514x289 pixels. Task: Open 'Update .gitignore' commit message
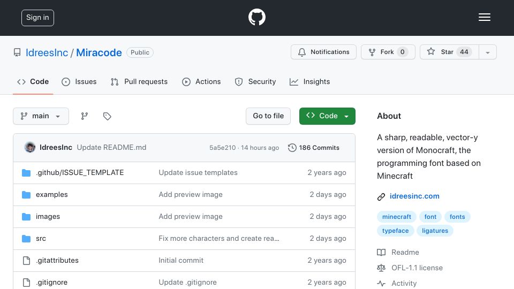click(x=187, y=283)
